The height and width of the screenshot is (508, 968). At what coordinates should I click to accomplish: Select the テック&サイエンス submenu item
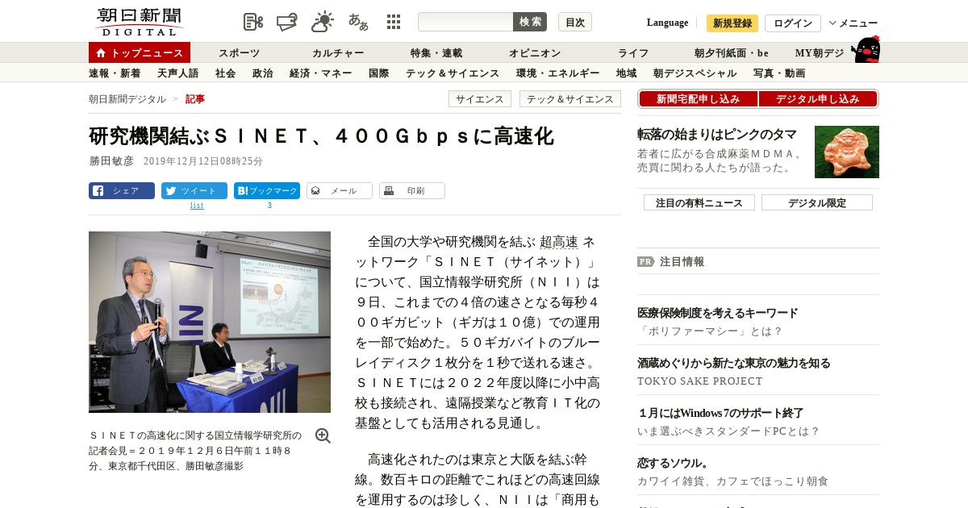click(x=453, y=73)
